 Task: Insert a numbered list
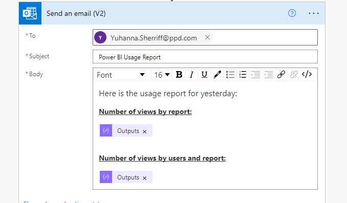pyautogui.click(x=243, y=75)
